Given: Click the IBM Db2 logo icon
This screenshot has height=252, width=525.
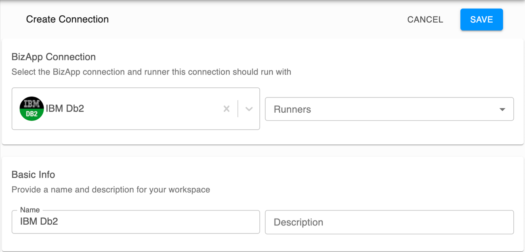Looking at the screenshot, I should [31, 108].
